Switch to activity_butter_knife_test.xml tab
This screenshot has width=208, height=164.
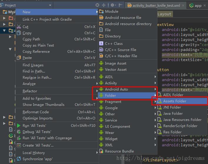tap(156, 5)
